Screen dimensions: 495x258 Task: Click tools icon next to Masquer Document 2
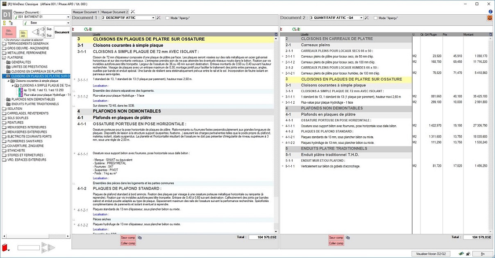[133, 11]
